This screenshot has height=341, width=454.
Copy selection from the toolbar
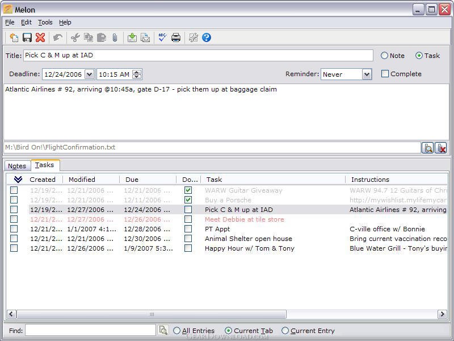coord(89,38)
